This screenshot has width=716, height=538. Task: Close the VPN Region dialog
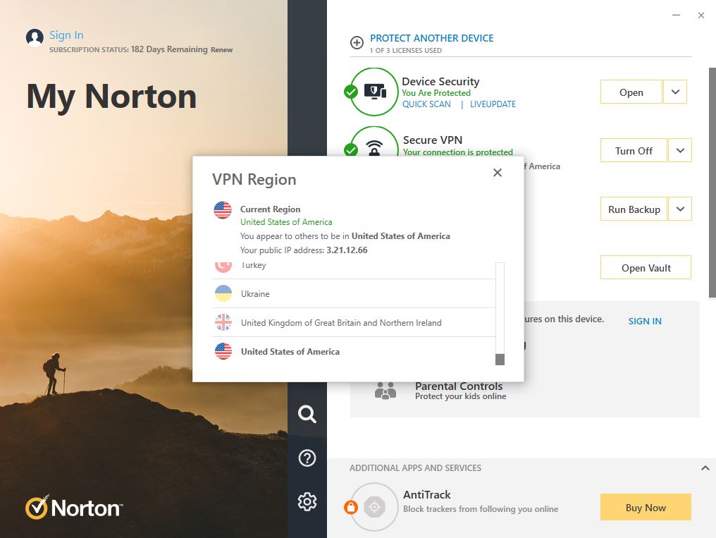(x=498, y=173)
